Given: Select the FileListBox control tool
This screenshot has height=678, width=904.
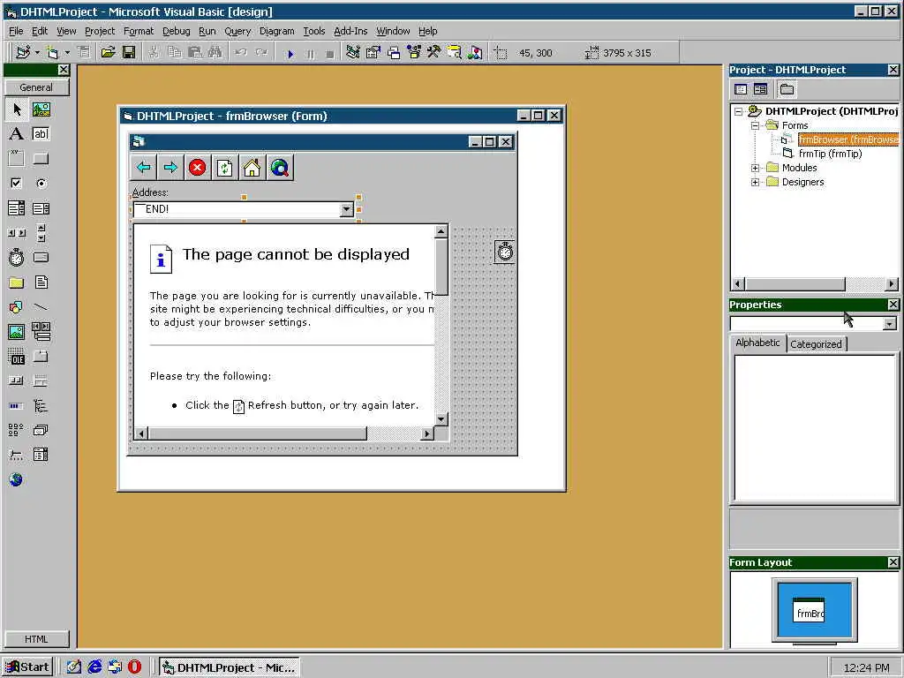Looking at the screenshot, I should point(41,282).
